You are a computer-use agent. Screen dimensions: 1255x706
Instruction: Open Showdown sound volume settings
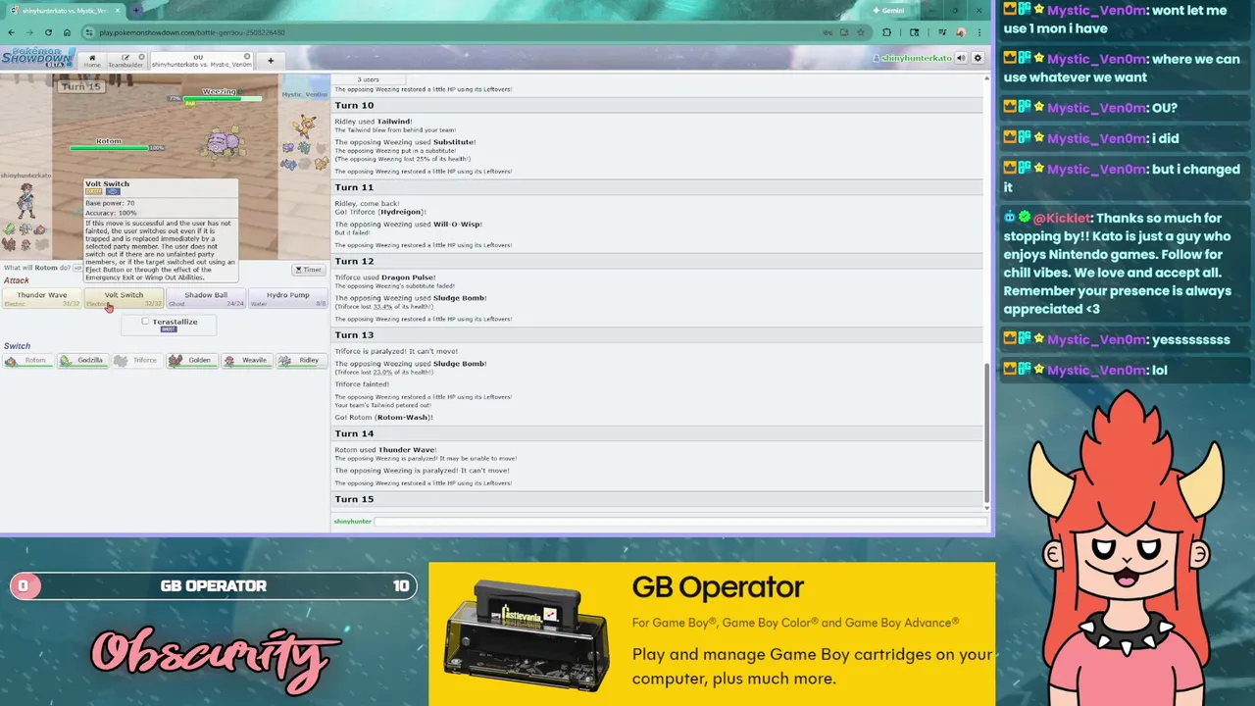[961, 58]
